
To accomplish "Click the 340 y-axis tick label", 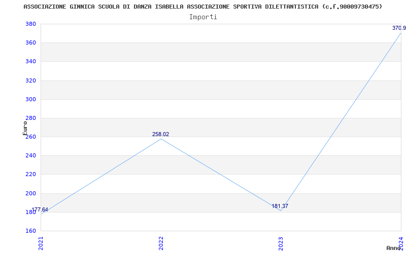I will [30, 62].
